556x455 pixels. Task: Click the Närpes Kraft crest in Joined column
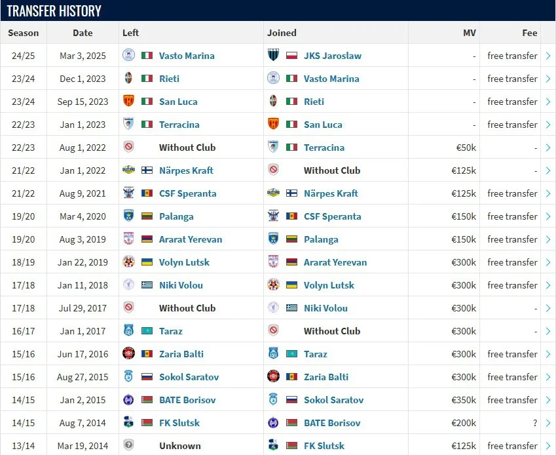point(273,193)
